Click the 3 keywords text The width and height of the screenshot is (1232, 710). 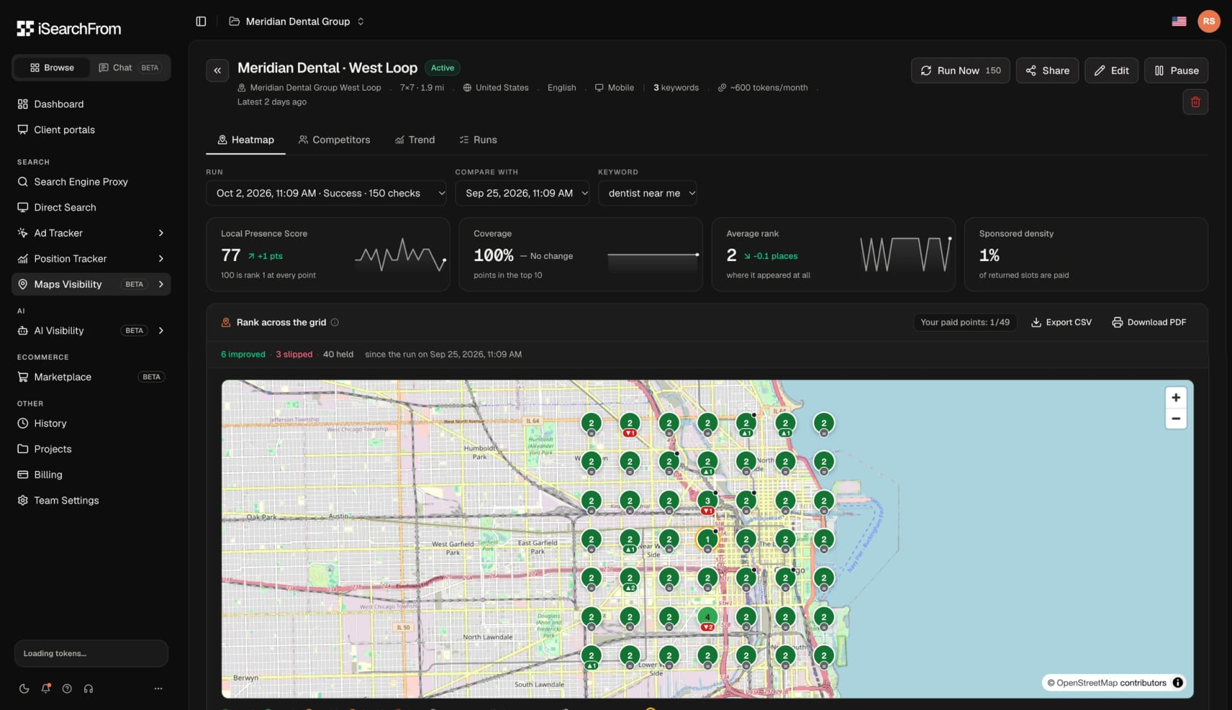676,87
